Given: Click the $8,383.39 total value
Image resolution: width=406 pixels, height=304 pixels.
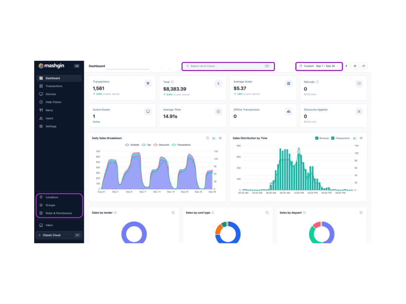Looking at the screenshot, I should (174, 89).
